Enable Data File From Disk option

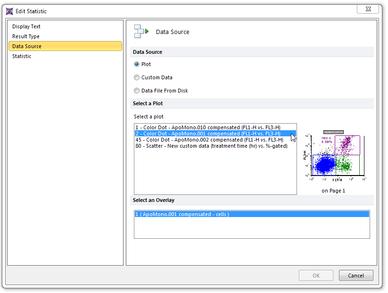coord(137,91)
